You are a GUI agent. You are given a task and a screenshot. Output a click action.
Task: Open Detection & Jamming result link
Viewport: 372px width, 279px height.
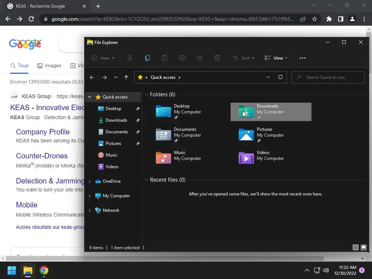tap(50, 181)
